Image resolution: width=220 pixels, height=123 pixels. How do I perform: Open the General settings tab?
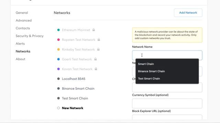click(22, 13)
